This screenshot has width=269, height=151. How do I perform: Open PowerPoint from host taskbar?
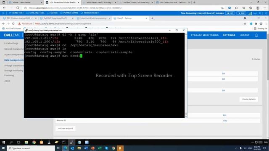[x=93, y=148]
